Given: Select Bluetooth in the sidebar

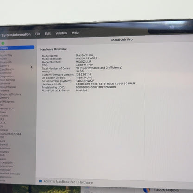Looking at the screenshot, I should [x=6, y=62].
